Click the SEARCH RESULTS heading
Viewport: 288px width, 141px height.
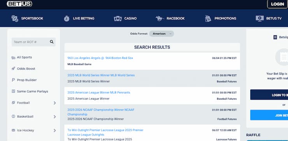tap(152, 47)
